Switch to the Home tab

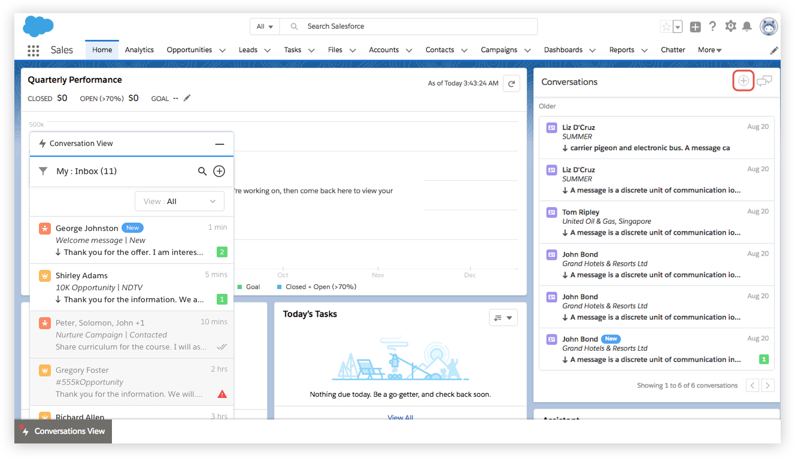tap(102, 50)
